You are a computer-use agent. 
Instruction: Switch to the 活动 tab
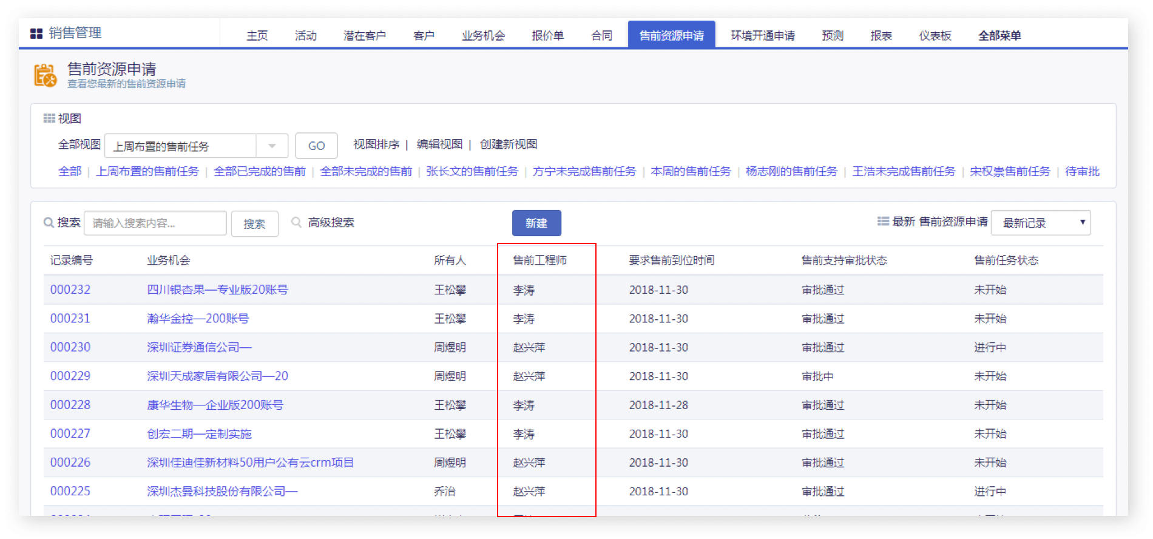[x=306, y=36]
